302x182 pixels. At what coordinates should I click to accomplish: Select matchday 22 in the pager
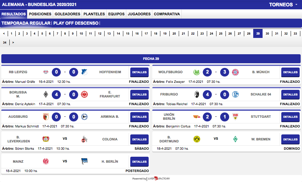193,34
